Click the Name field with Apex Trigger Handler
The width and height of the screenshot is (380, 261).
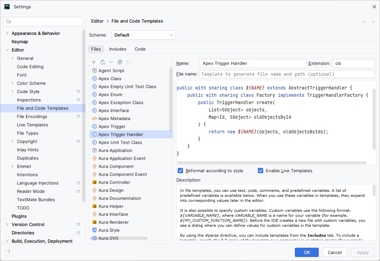[x=253, y=64]
